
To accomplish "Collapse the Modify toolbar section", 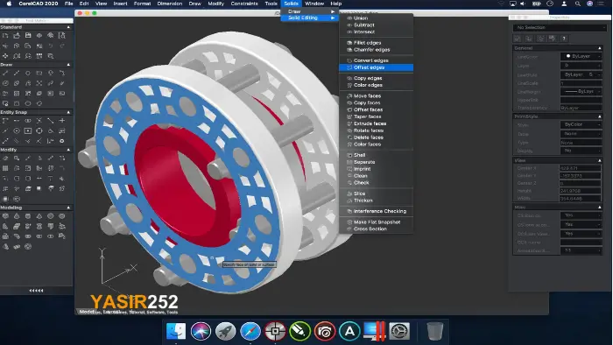I will pos(69,150).
